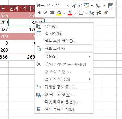122x119 pixels.
Task: Open the borders dropdown arrow
Action: coord(87,13)
